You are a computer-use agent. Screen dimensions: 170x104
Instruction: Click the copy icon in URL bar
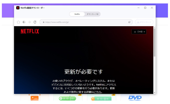coord(129,22)
